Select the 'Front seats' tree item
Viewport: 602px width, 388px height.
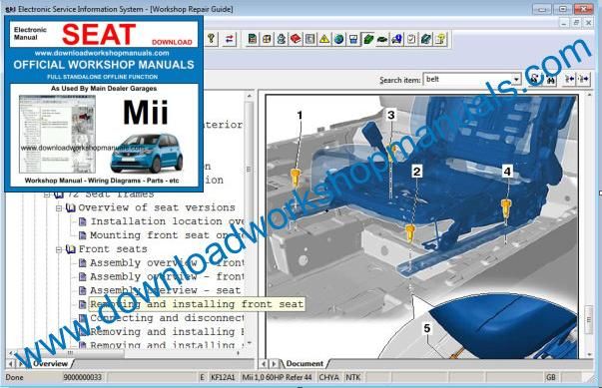click(113, 249)
